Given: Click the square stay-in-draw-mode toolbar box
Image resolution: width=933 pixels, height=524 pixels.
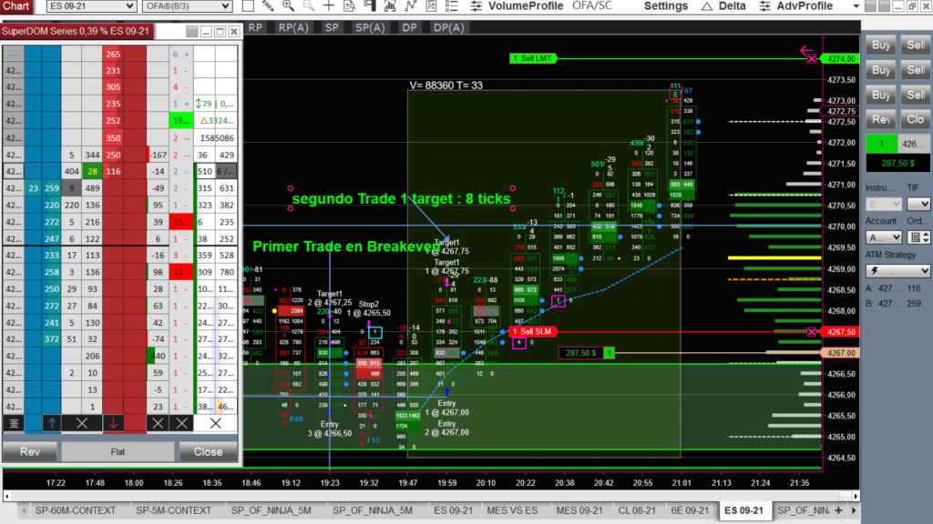Looking at the screenshot, I should pos(248,6).
